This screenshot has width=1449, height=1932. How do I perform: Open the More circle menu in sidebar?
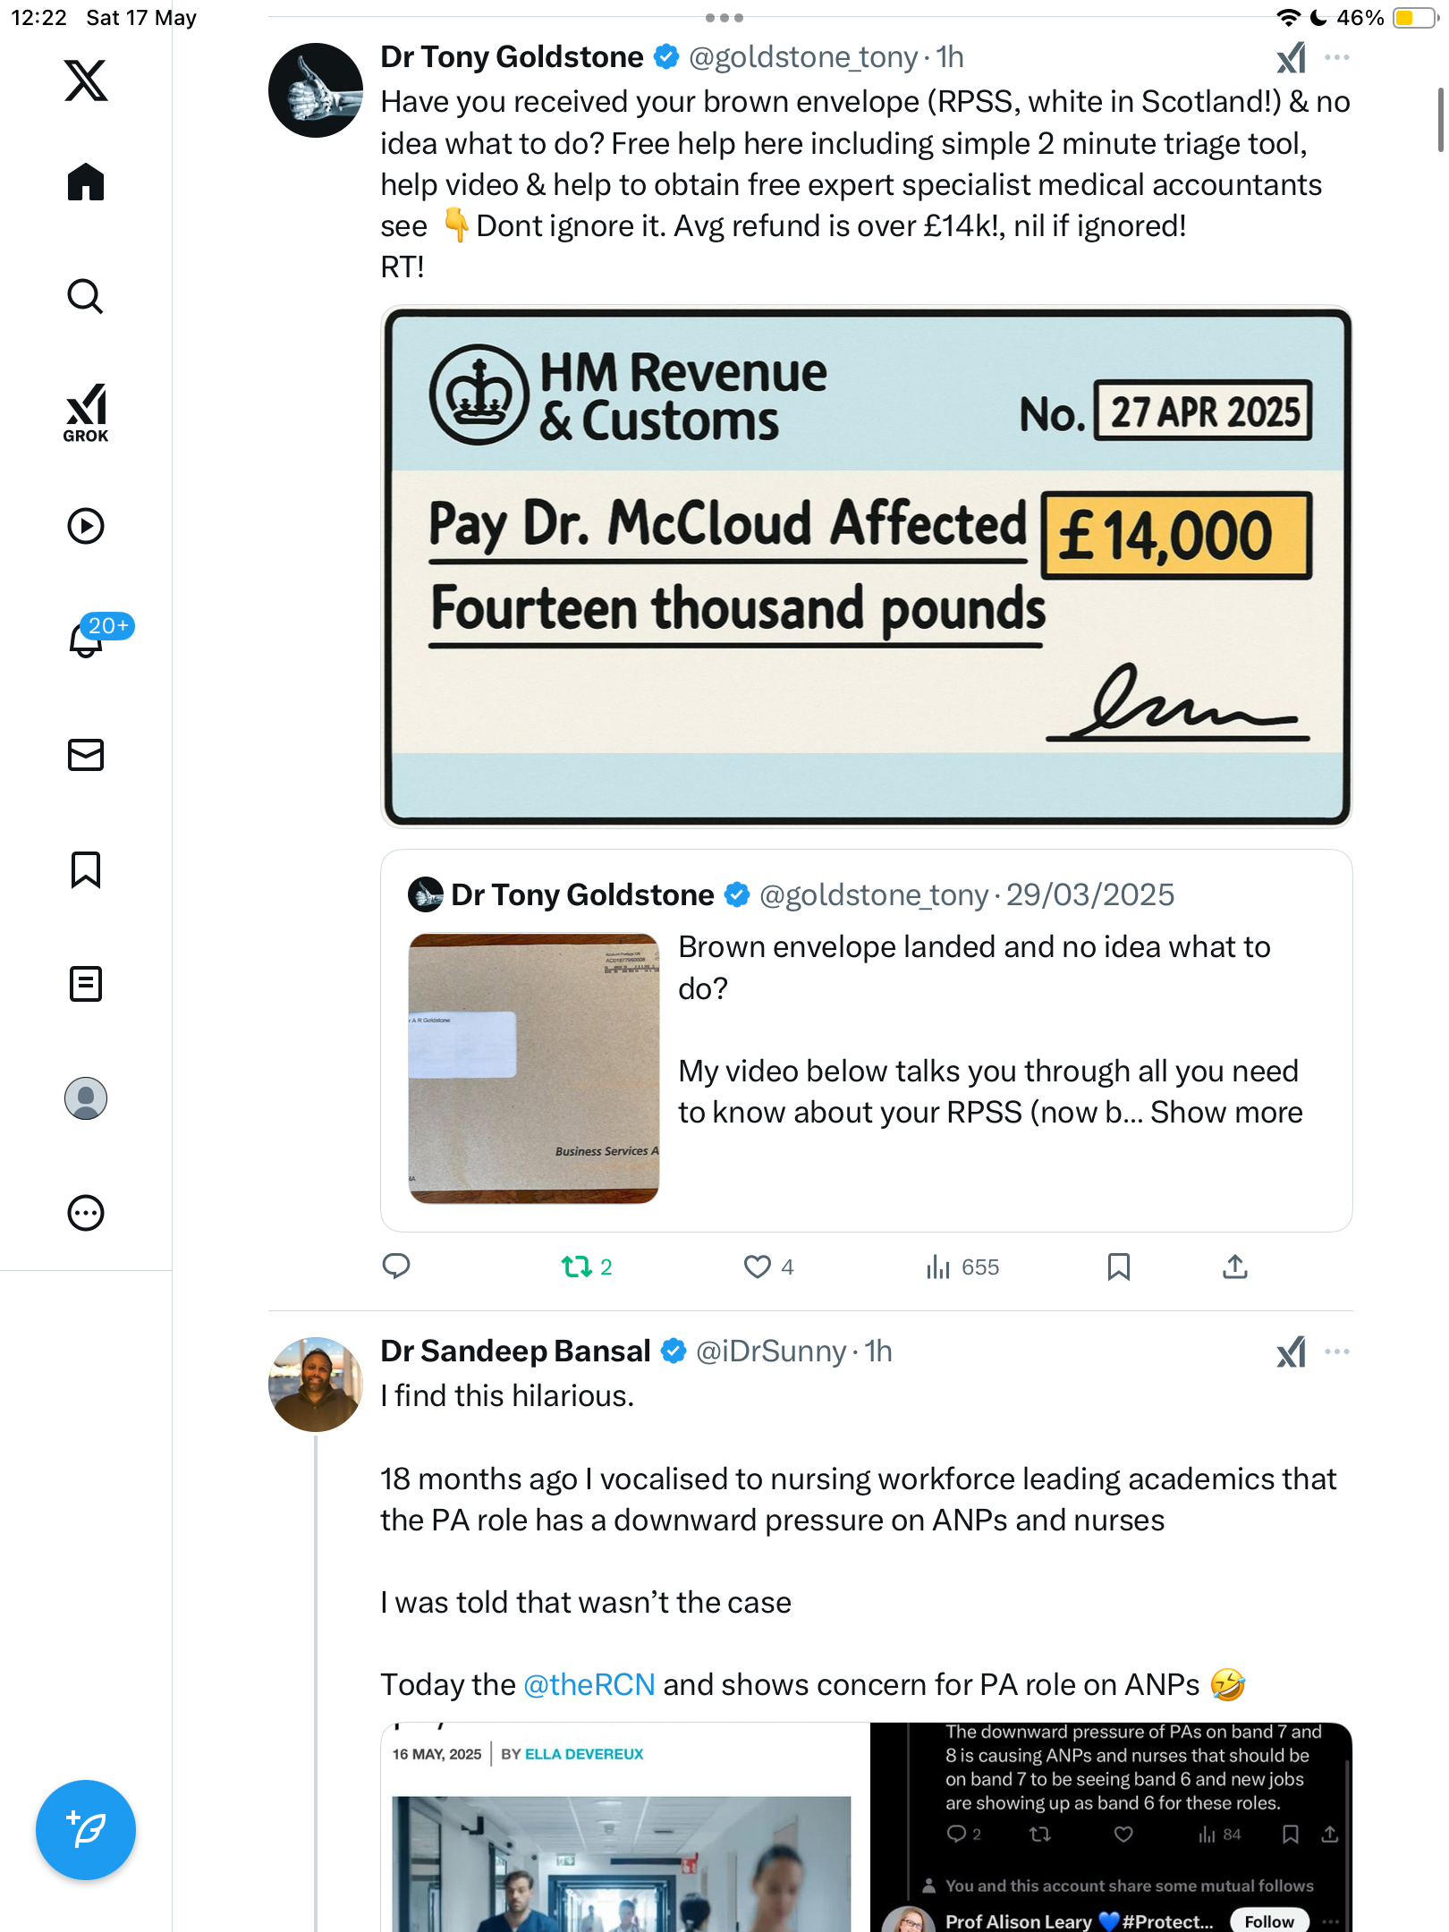(86, 1213)
